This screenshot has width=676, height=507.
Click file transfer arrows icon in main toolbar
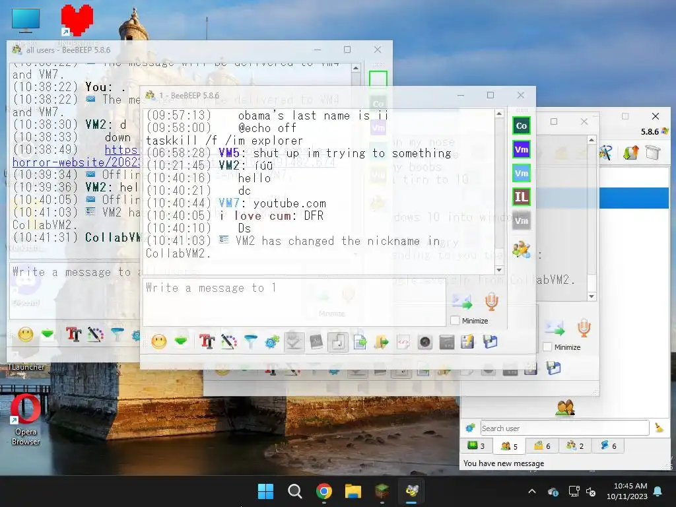point(630,152)
